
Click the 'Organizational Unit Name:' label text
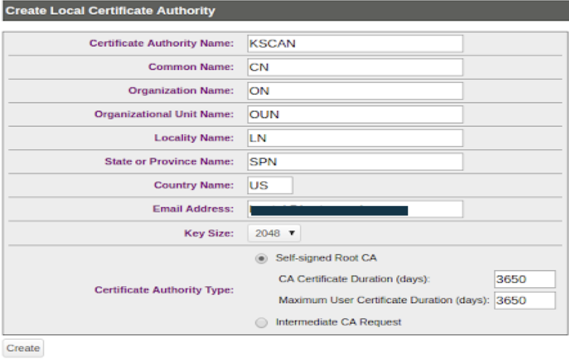[164, 115]
